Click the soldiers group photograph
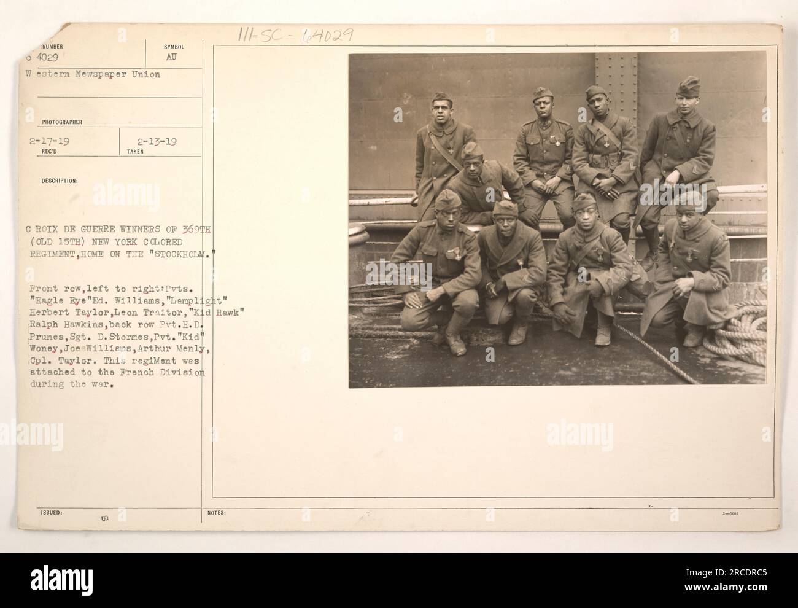Viewport: 798px width, 608px height. coord(557,220)
